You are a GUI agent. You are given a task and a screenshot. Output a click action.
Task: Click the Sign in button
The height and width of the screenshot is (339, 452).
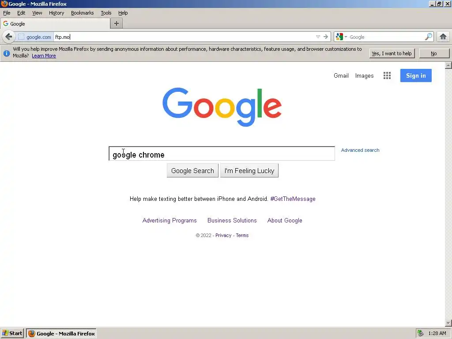click(x=416, y=75)
